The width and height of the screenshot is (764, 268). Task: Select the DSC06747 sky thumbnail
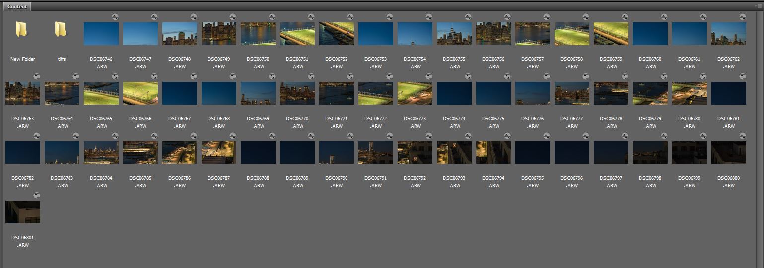tap(140, 34)
